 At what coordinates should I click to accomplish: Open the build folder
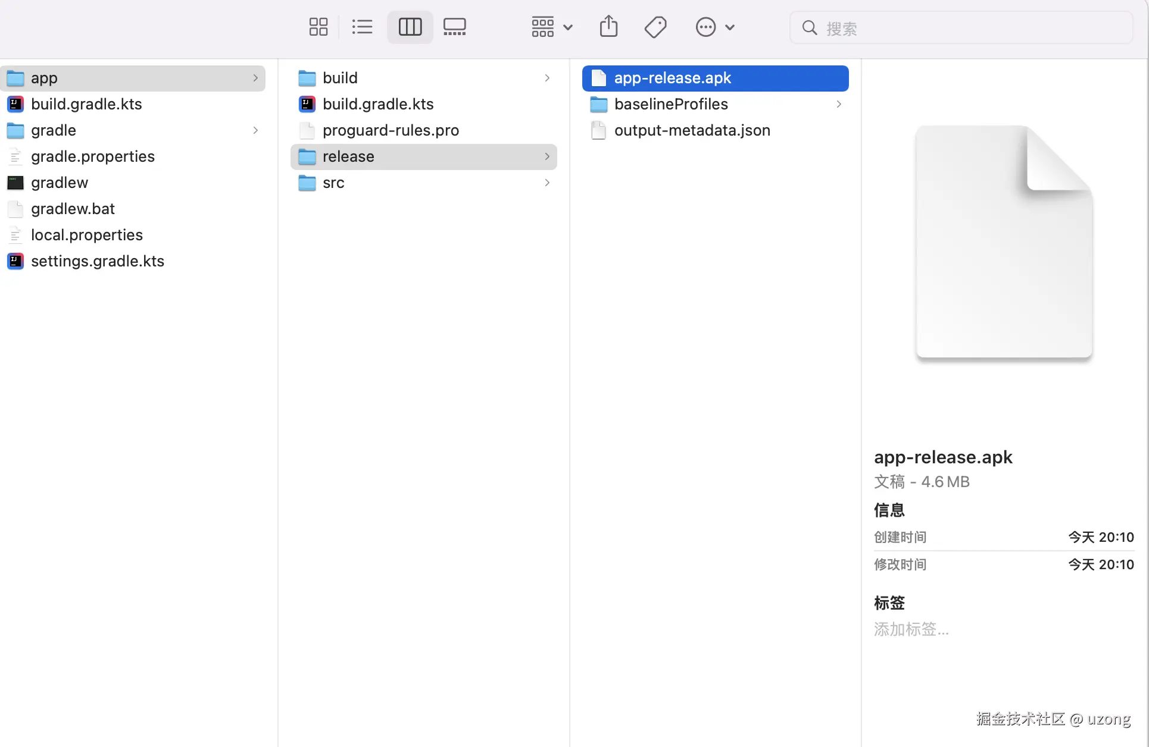coord(340,78)
